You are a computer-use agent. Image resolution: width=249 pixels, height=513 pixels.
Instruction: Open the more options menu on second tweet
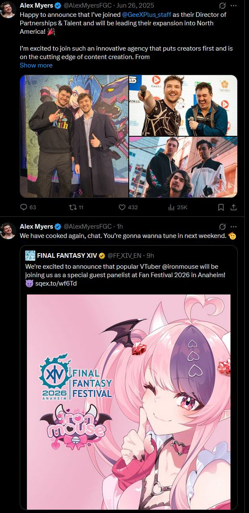pos(234,227)
